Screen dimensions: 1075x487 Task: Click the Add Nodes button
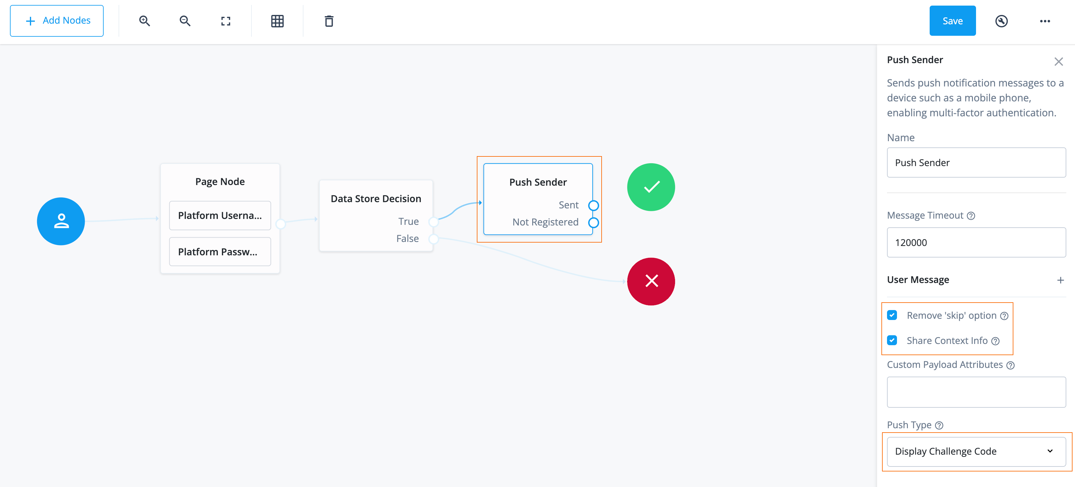click(x=58, y=21)
